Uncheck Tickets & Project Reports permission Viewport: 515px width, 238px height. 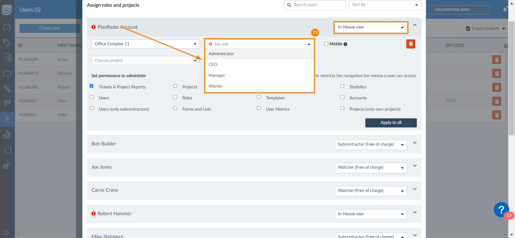[92, 86]
